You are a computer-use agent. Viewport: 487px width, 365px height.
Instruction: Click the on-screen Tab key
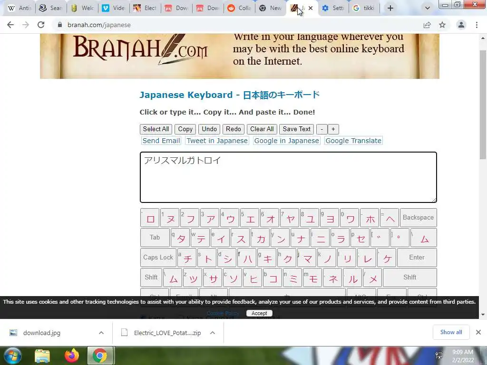point(155,238)
